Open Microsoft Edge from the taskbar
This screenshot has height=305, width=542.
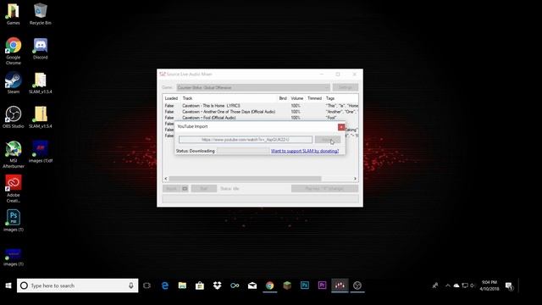click(x=165, y=286)
